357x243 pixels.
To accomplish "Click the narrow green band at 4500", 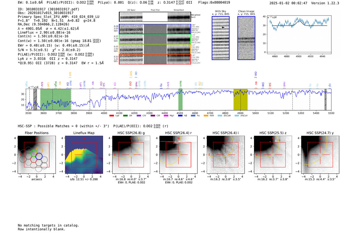I will tap(180, 99).
